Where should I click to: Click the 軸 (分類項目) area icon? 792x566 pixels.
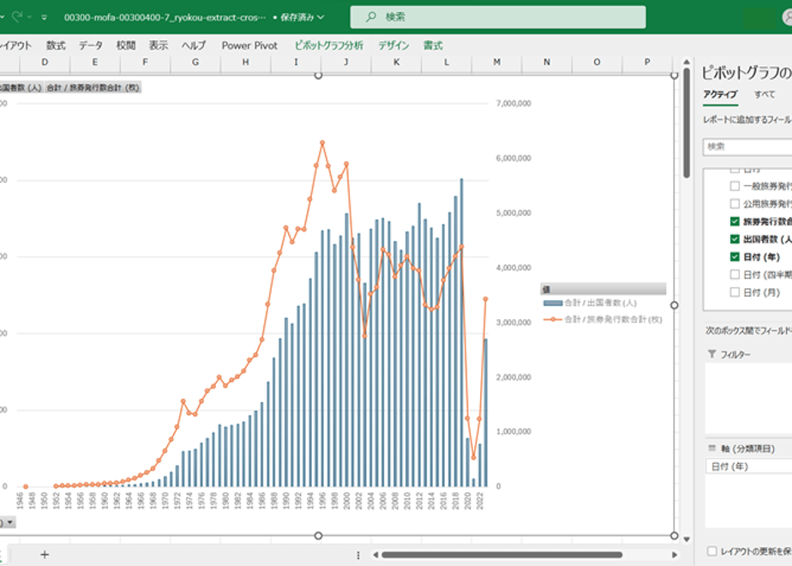712,449
